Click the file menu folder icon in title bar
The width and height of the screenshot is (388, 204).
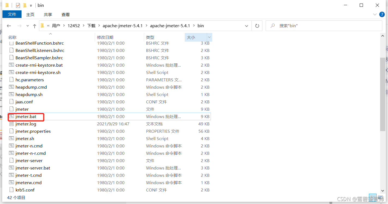pyautogui.click(x=7, y=5)
